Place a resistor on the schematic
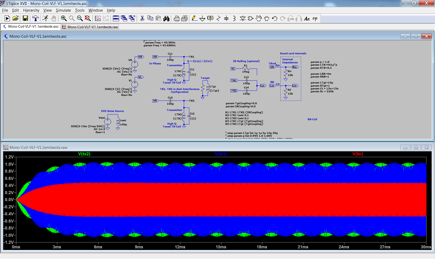 (x=218, y=18)
